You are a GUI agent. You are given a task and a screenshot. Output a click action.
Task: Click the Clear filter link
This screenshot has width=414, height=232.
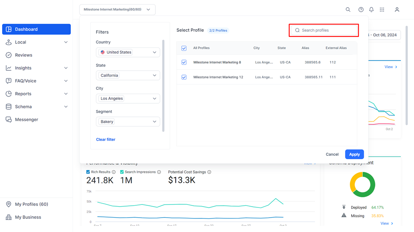pos(106,140)
